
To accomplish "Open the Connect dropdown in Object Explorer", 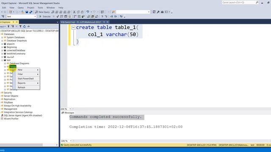I will 3,27.
